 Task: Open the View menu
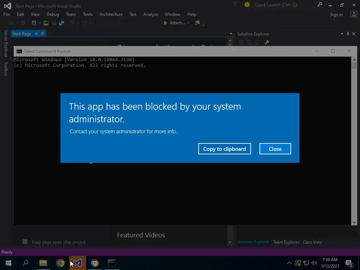35,14
